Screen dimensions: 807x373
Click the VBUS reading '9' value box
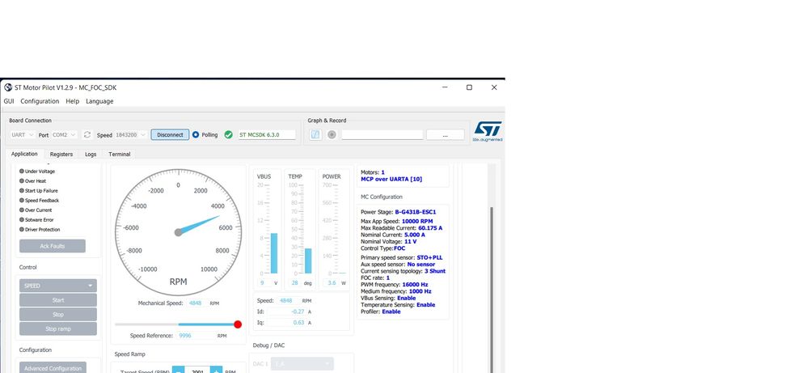pyautogui.click(x=264, y=283)
